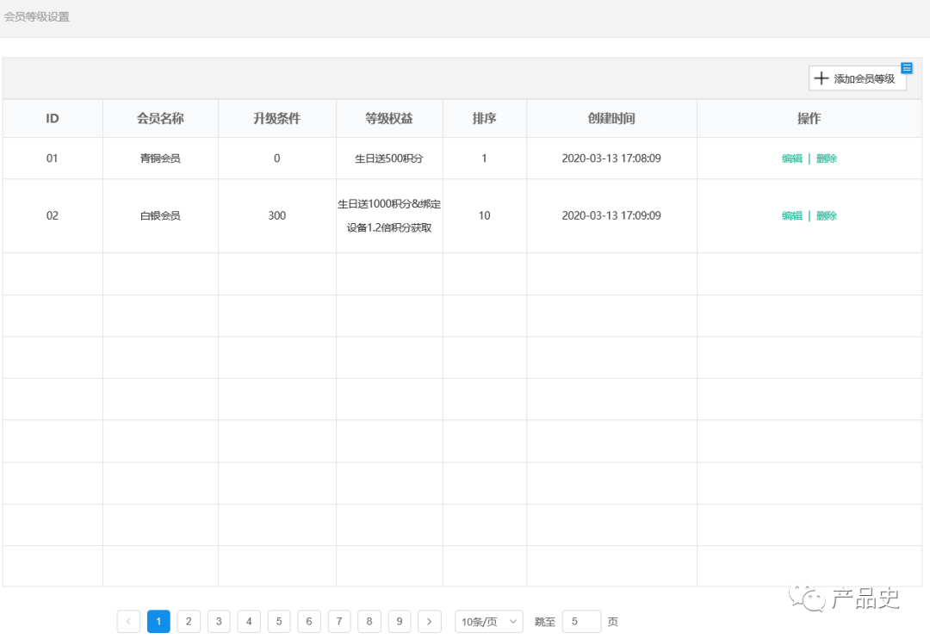Click the 升级条件 column header
This screenshot has width=930, height=639.
[x=276, y=119]
